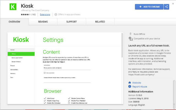Viewport: 176px width, 110px height.
Task: Open the Extensions category link
Action: (45, 15)
